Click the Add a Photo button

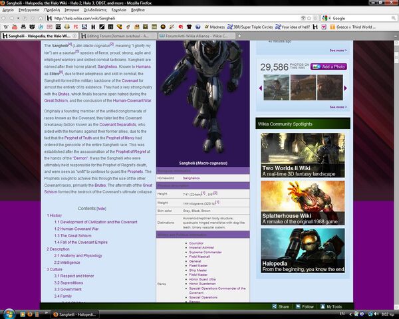click(329, 66)
